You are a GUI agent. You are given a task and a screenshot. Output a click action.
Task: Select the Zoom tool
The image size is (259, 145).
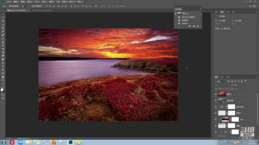coord(3,80)
